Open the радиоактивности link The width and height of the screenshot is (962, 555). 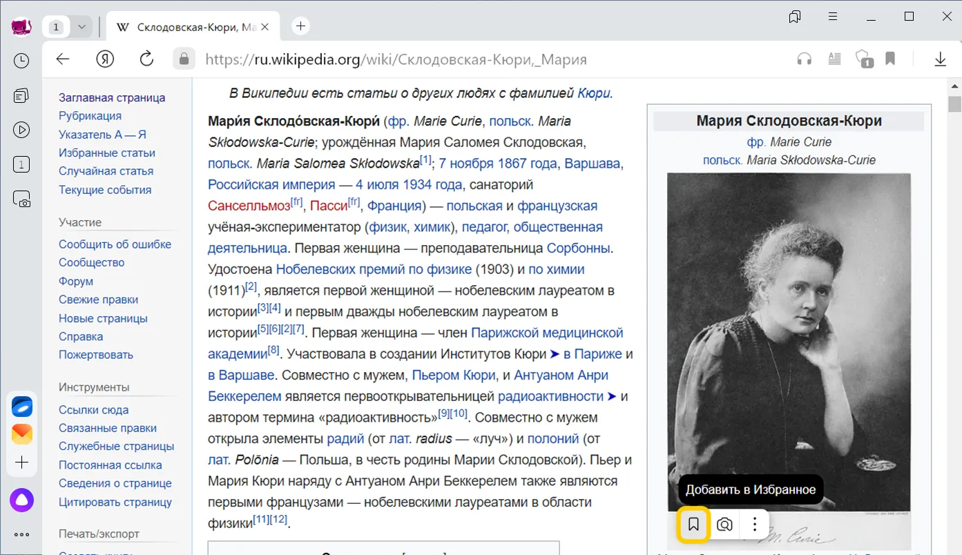[x=550, y=396]
